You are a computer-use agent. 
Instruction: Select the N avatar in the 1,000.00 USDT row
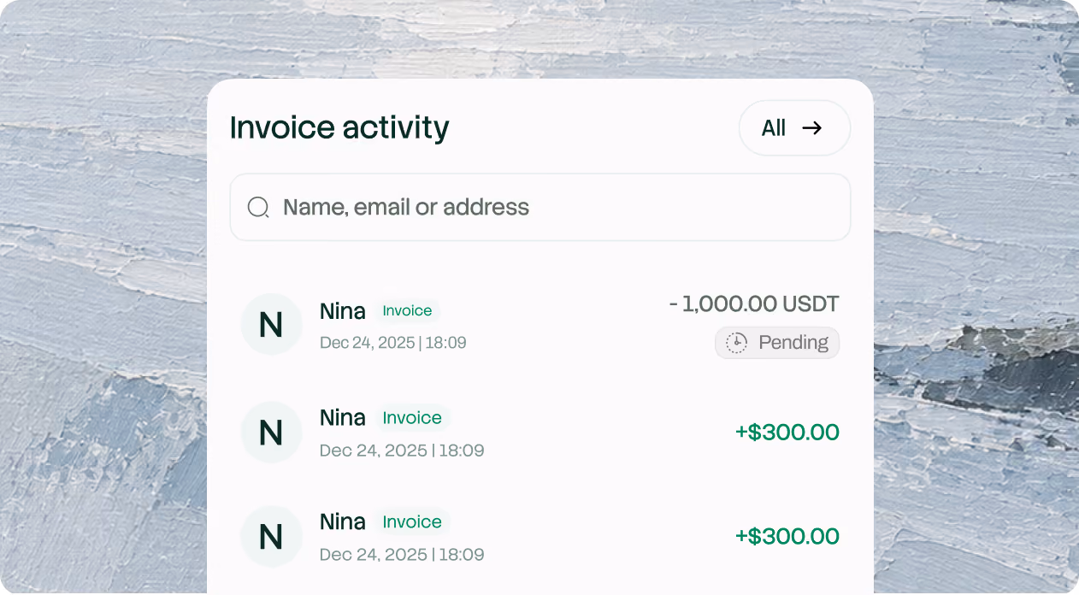pos(271,325)
